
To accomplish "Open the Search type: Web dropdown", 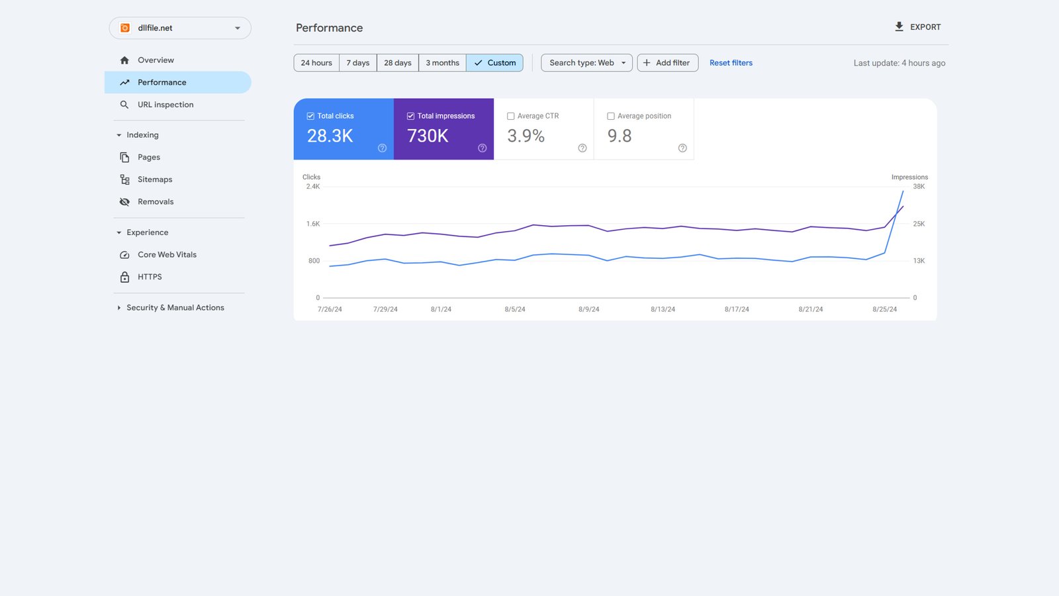I will click(585, 62).
